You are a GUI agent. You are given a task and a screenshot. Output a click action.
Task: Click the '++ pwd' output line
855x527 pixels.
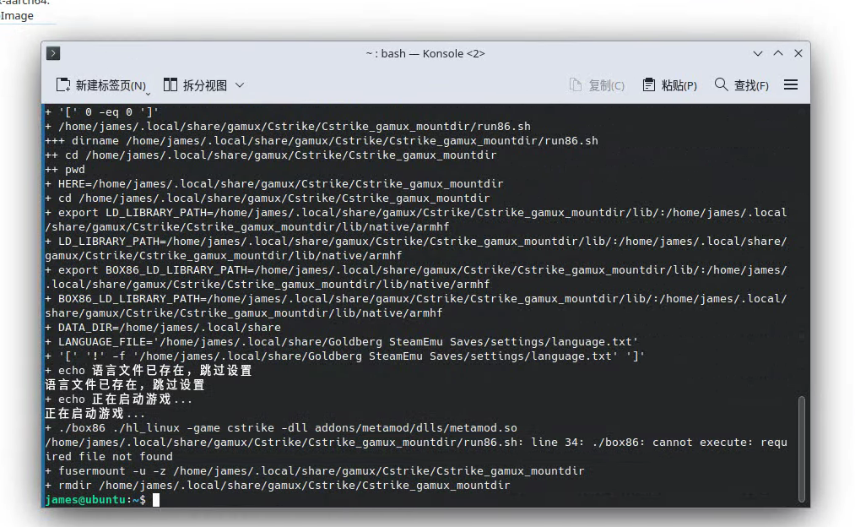[65, 170]
